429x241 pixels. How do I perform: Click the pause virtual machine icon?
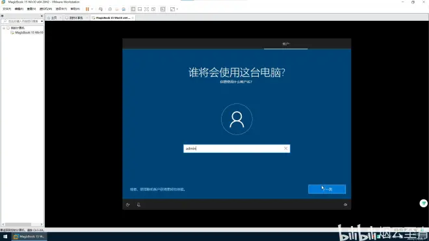(87, 9)
